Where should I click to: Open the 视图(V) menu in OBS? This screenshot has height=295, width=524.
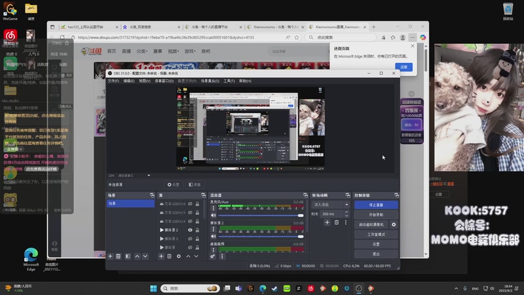point(144,81)
